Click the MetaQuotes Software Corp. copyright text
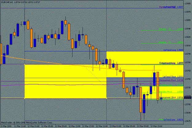The image size is (192, 128). coord(27,122)
